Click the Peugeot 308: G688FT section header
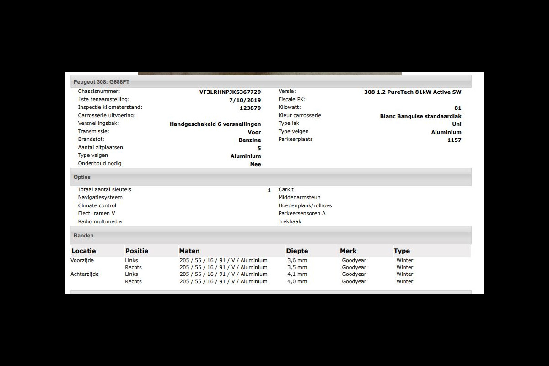 pos(101,82)
